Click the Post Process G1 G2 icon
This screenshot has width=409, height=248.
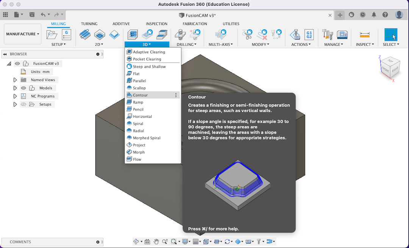click(x=309, y=35)
